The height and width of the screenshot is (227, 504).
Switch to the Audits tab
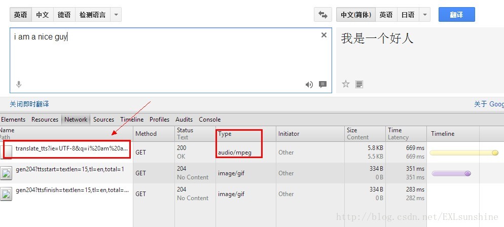pyautogui.click(x=184, y=120)
